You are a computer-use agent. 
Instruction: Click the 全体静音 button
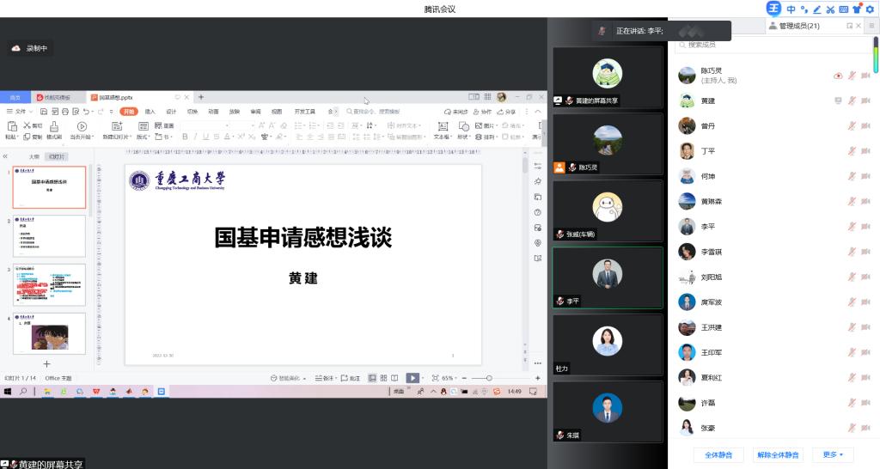(x=717, y=454)
